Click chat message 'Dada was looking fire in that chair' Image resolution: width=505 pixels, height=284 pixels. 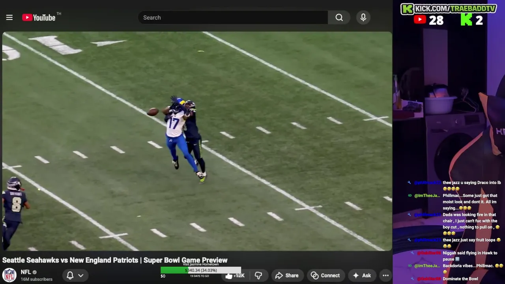coord(471,224)
